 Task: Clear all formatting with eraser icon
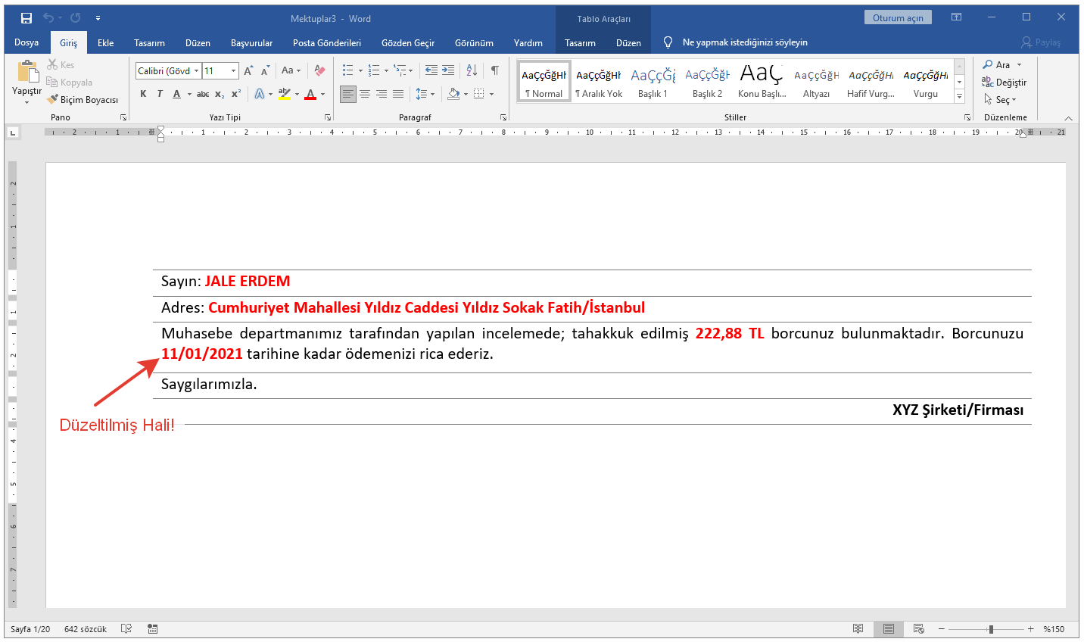tap(319, 71)
